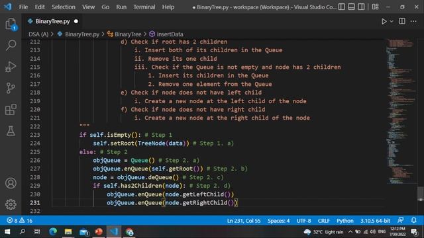Run the Python file with play button
Viewport: 424px width, 238px height.
point(384,21)
